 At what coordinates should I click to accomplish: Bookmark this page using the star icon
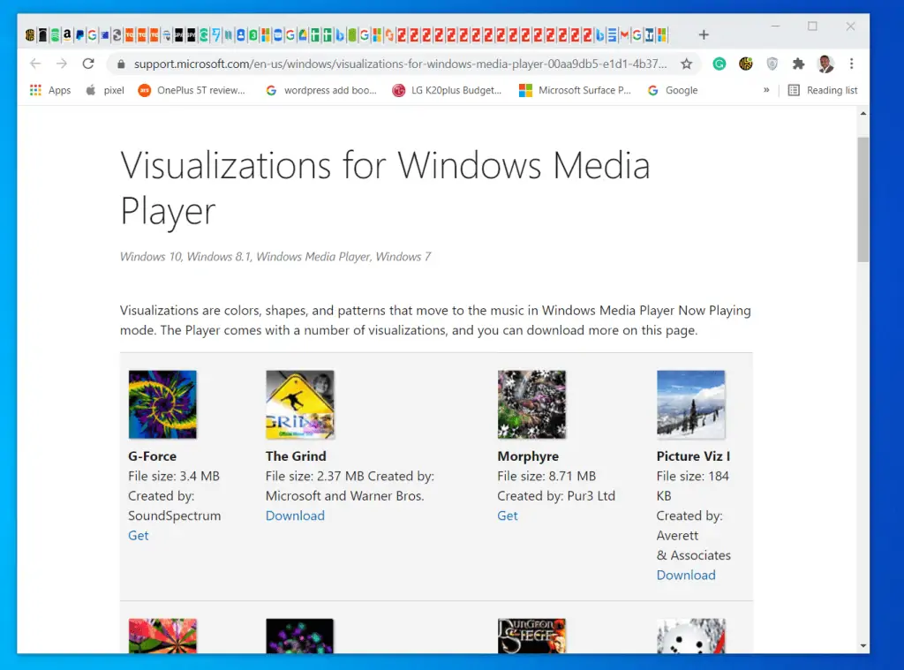(x=688, y=64)
